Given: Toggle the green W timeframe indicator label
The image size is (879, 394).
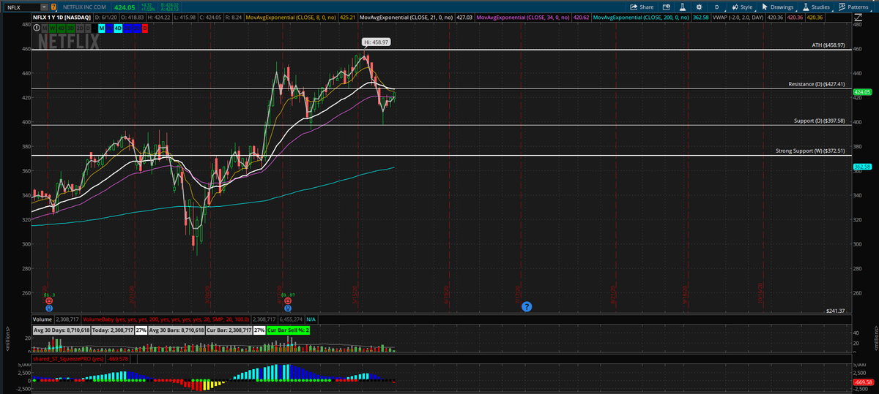Looking at the screenshot, I should pyautogui.click(x=52, y=28).
